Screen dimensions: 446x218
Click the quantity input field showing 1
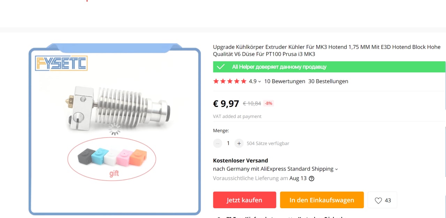point(228,143)
